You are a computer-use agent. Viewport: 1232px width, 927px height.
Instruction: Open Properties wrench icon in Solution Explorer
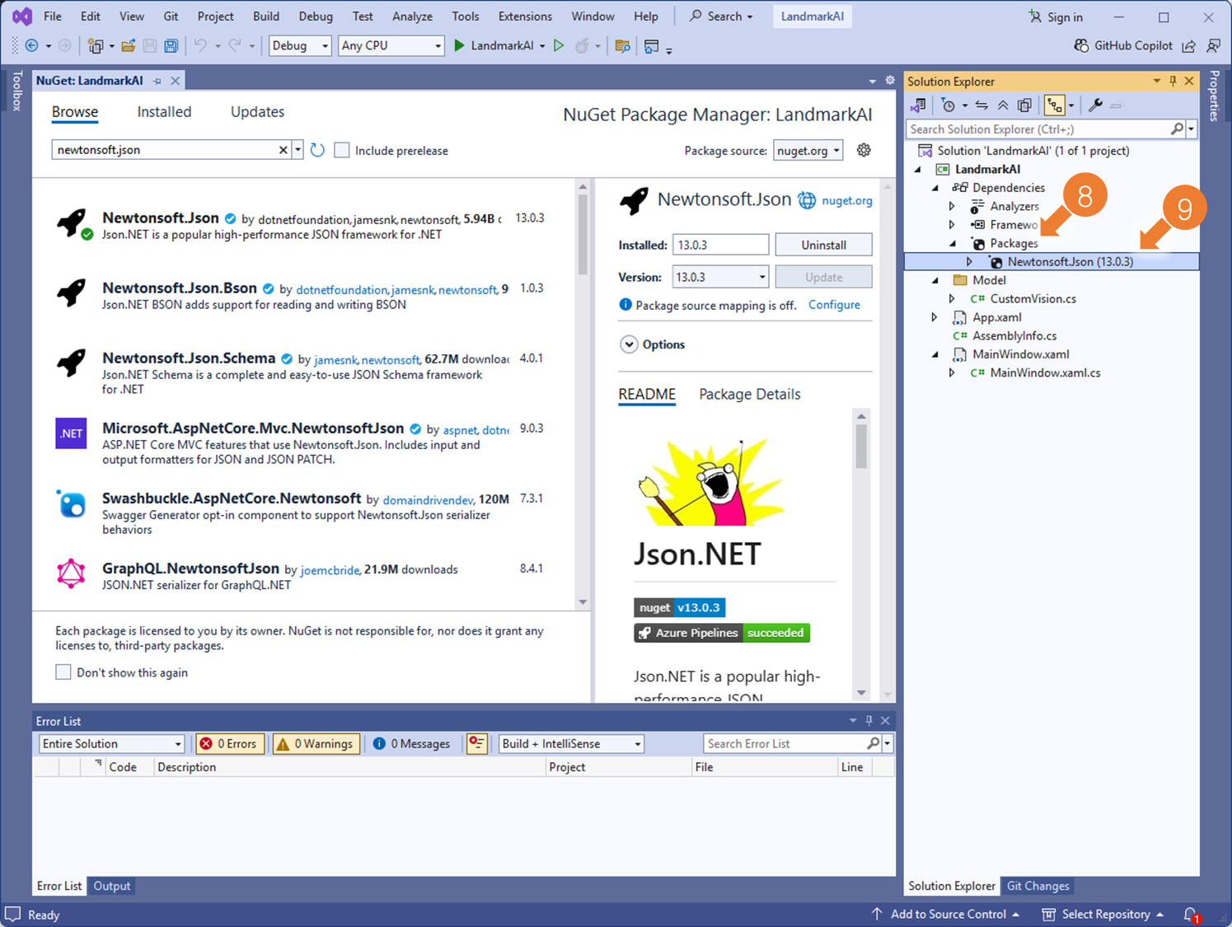click(x=1095, y=105)
